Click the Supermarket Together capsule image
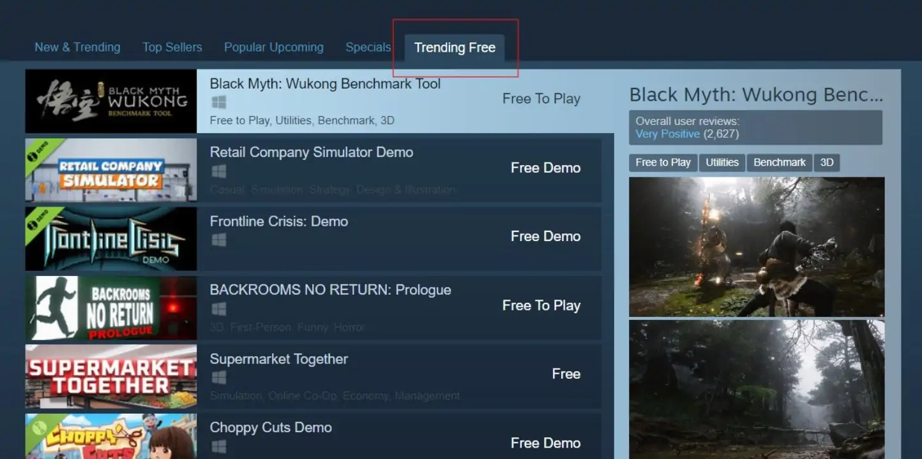The width and height of the screenshot is (922, 459). coord(110,377)
